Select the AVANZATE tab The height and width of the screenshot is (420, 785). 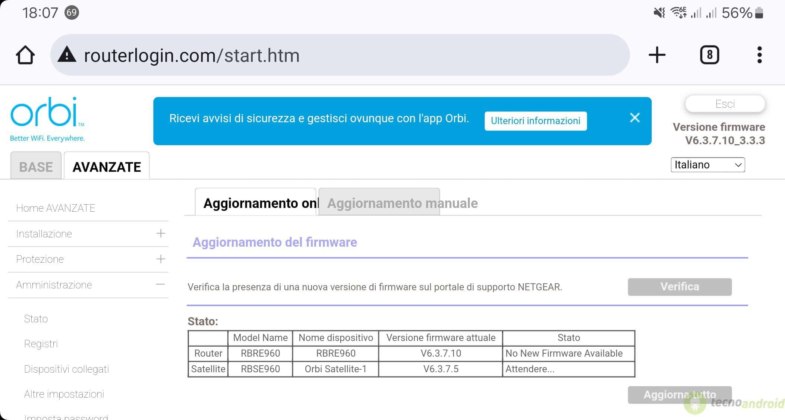pos(107,166)
